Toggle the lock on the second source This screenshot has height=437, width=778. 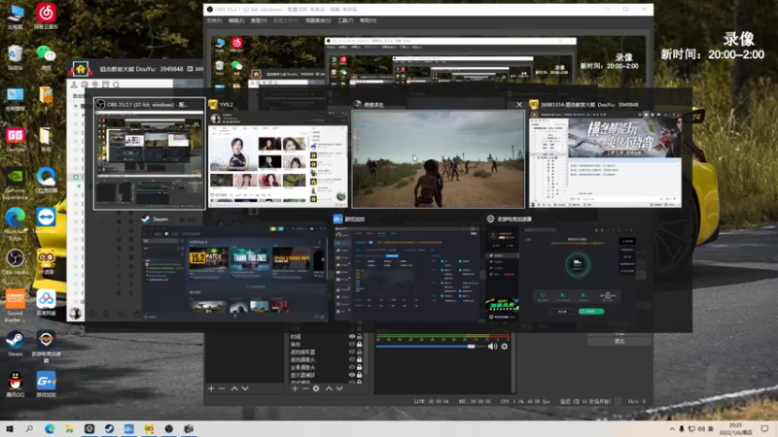tap(360, 345)
